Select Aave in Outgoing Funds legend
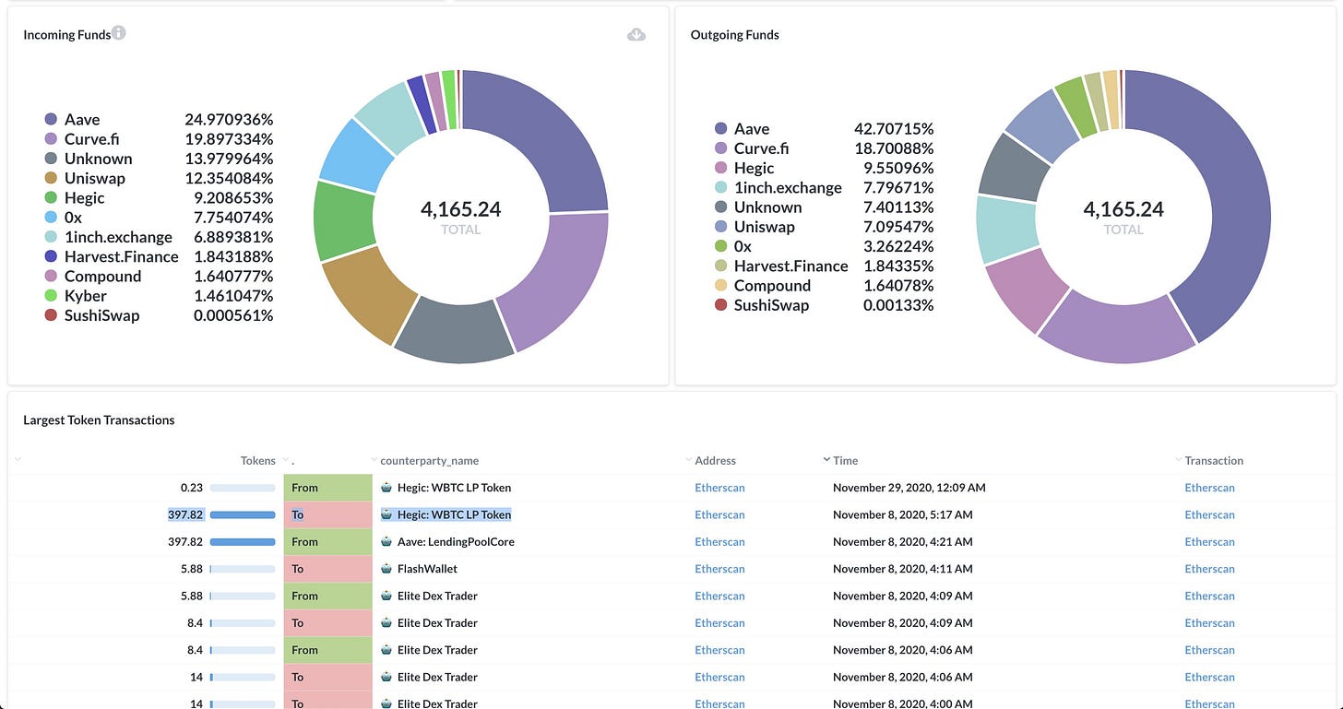 click(743, 129)
